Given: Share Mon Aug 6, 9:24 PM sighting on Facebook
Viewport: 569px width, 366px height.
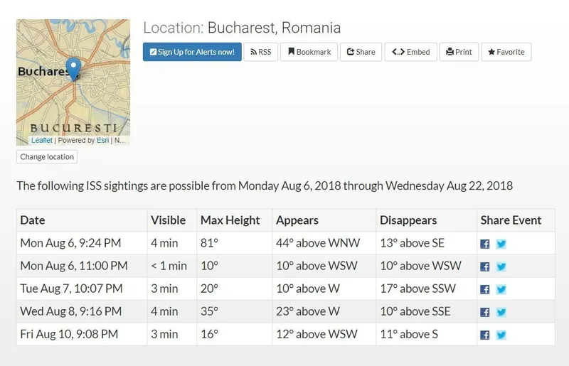Looking at the screenshot, I should pos(485,244).
